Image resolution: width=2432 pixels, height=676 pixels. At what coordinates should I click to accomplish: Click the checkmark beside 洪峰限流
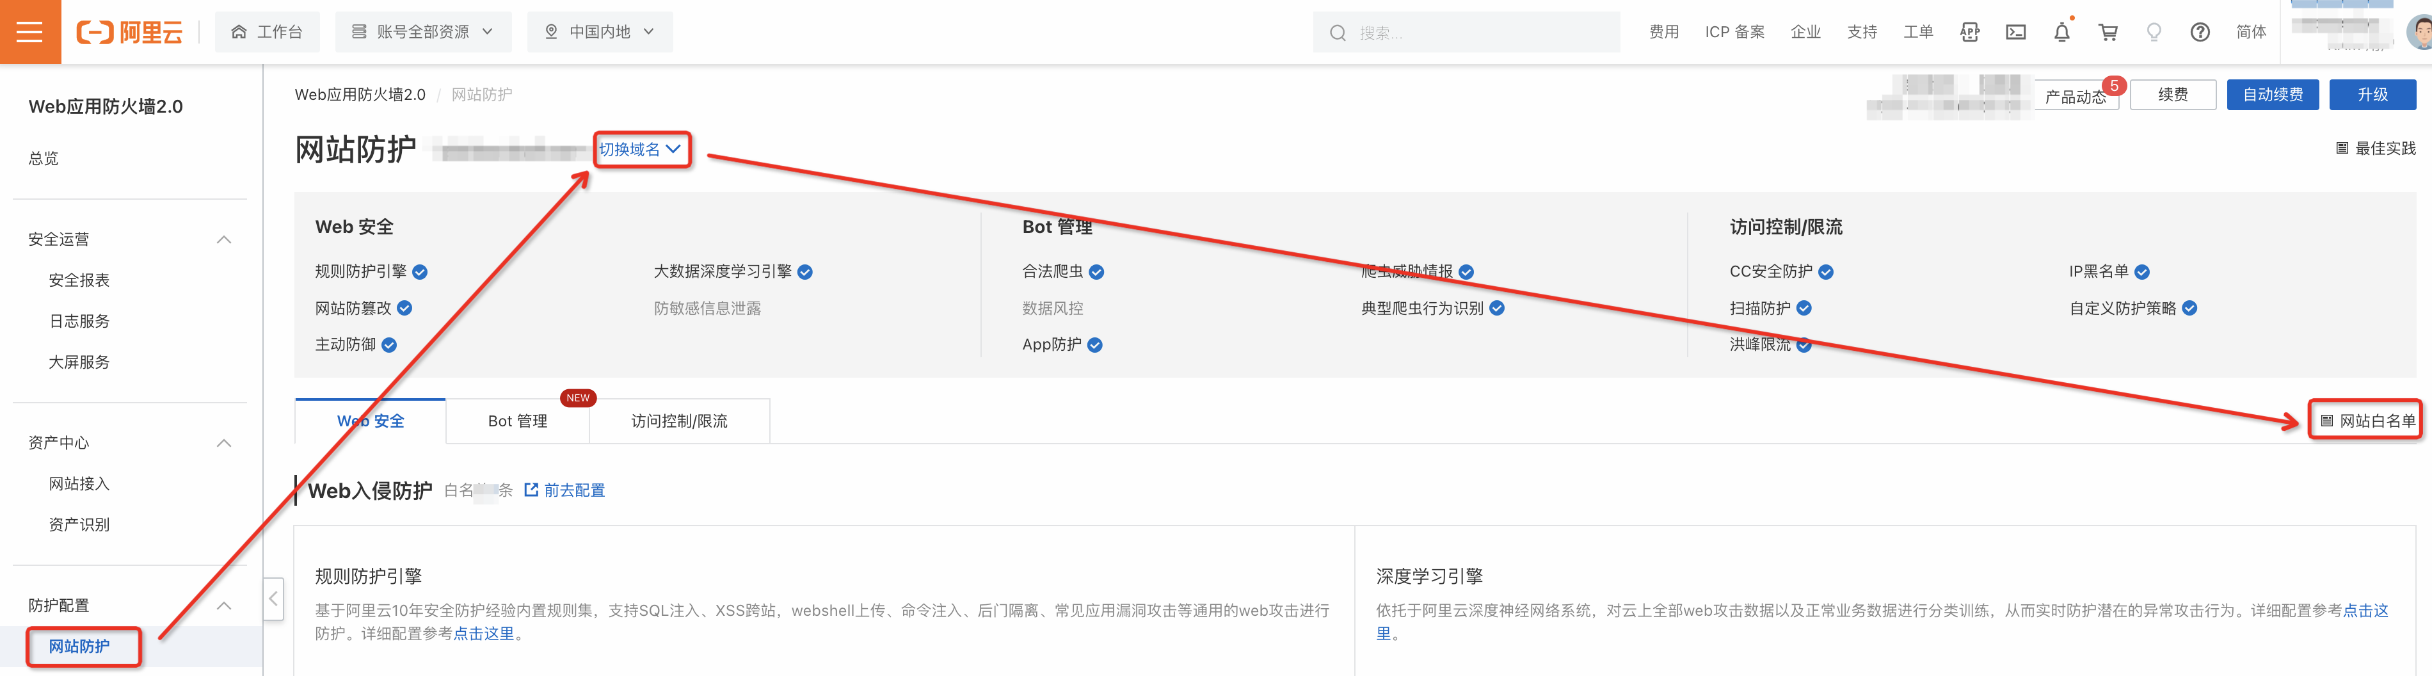point(1804,346)
